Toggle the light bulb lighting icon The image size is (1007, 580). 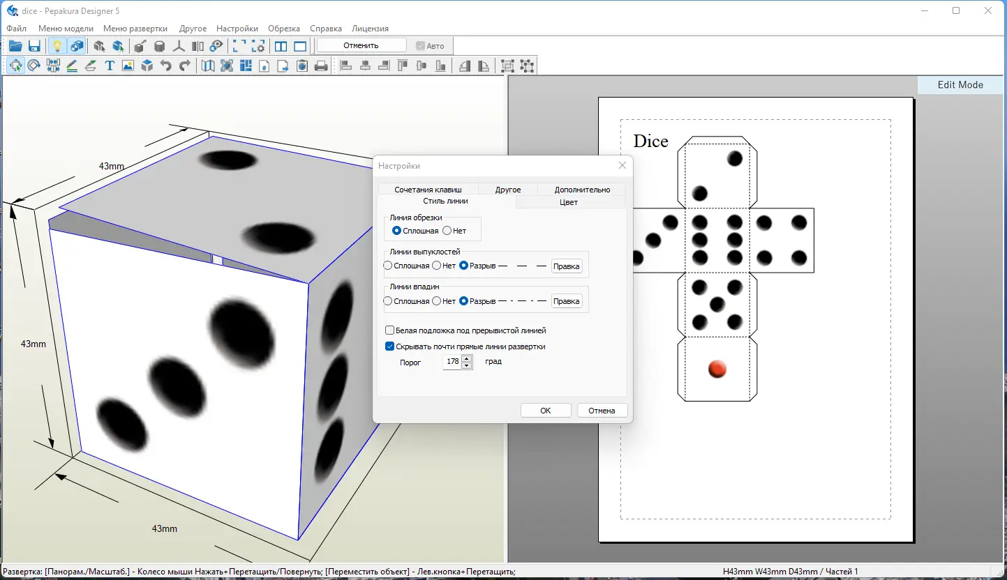[x=57, y=46]
